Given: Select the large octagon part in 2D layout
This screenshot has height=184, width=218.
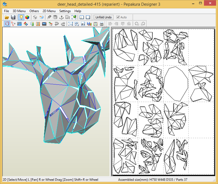Looking at the screenshot, I should tap(176, 84).
